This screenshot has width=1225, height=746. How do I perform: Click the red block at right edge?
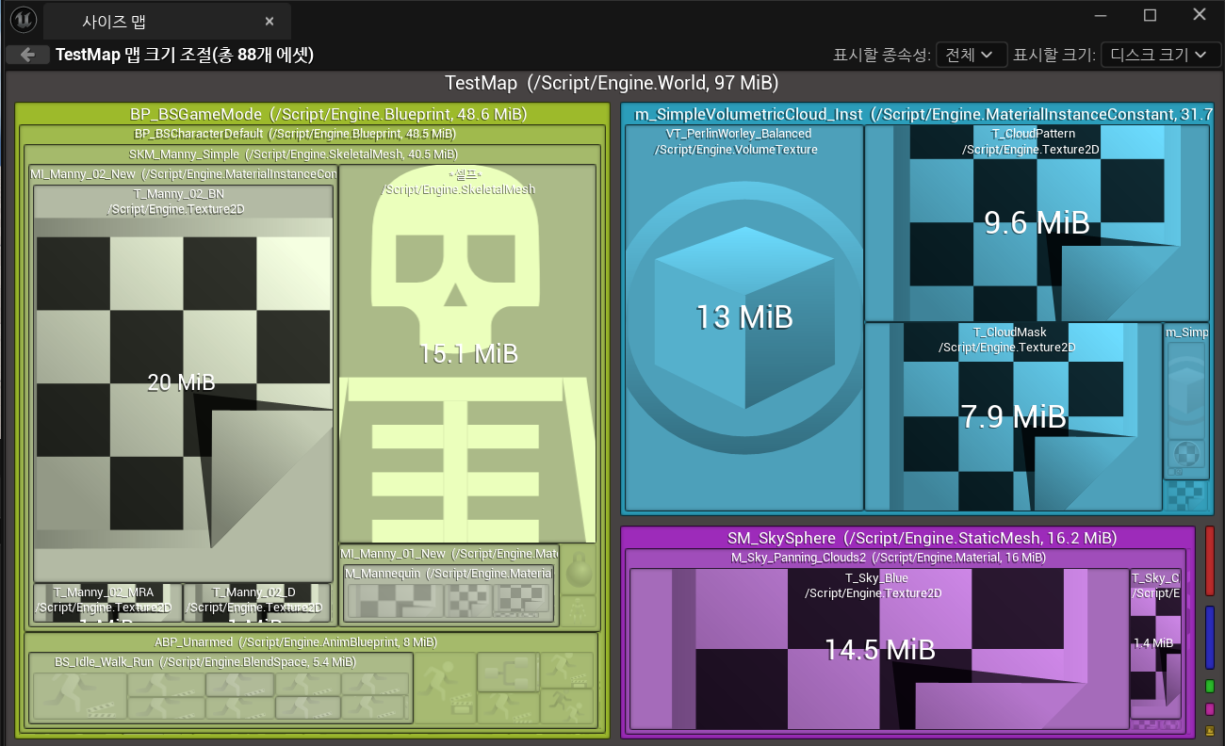1210,560
